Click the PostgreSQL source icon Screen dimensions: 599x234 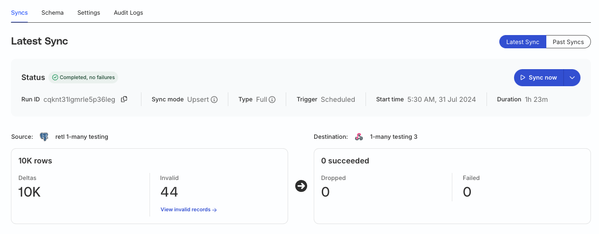point(44,137)
